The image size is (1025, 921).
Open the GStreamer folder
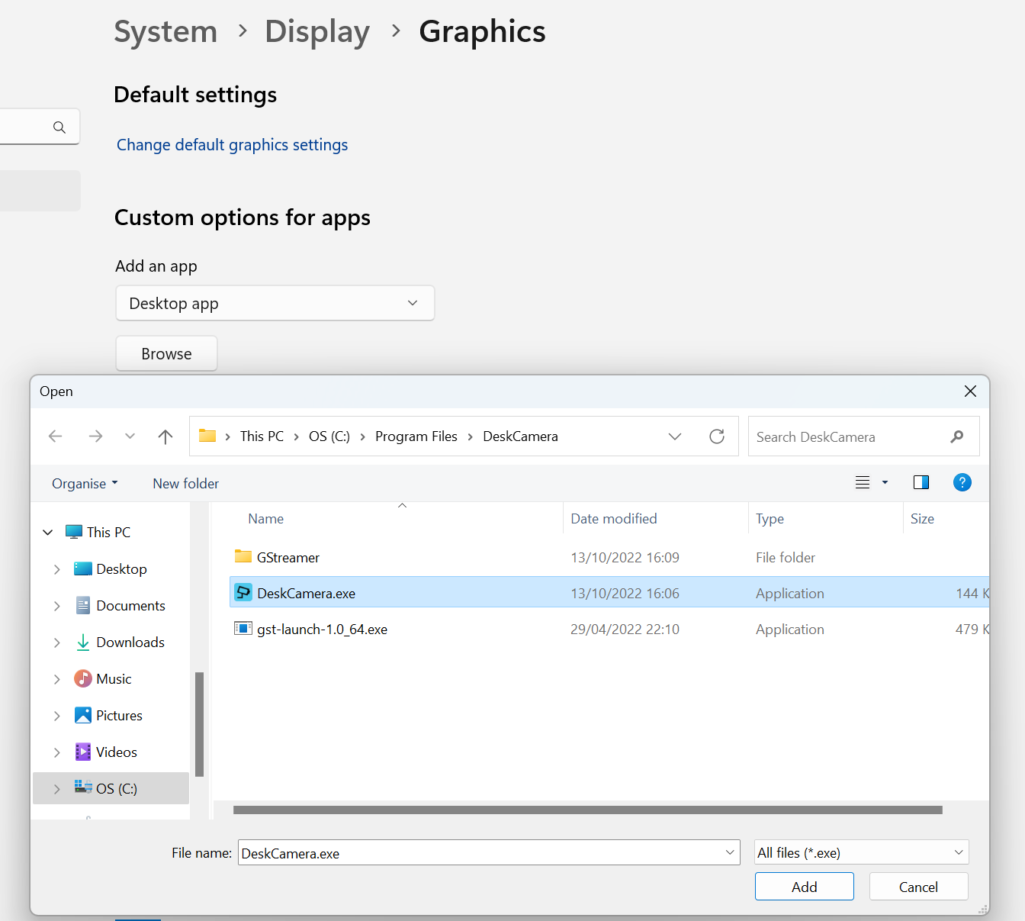pyautogui.click(x=288, y=558)
